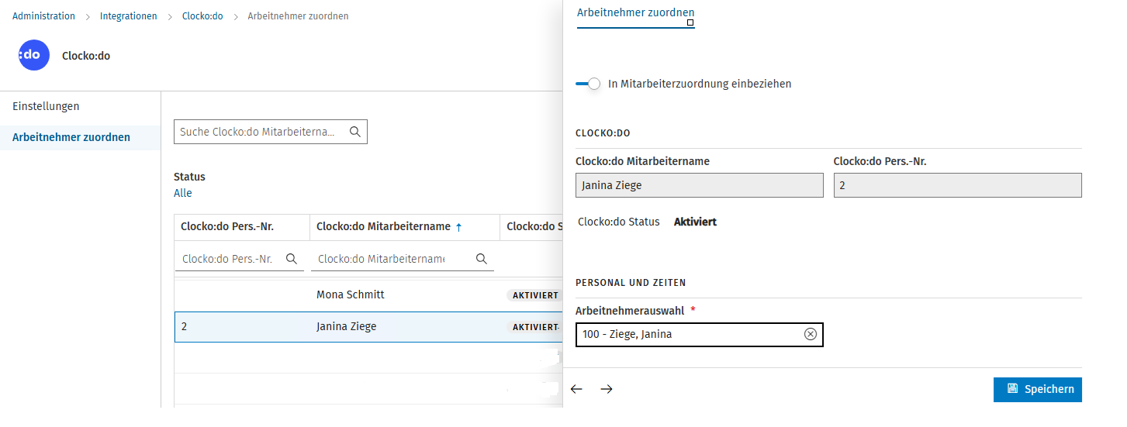Viewport: 1127px width, 427px height.
Task: Open the Integrationen breadcrumb link
Action: [129, 16]
